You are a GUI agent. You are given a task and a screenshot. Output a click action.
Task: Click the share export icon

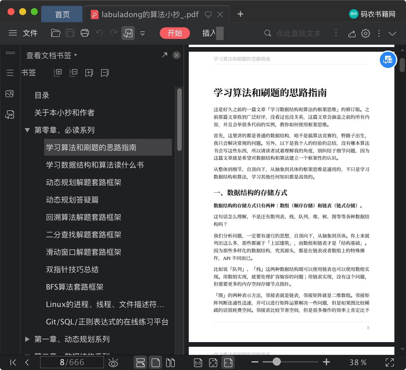pos(352,33)
